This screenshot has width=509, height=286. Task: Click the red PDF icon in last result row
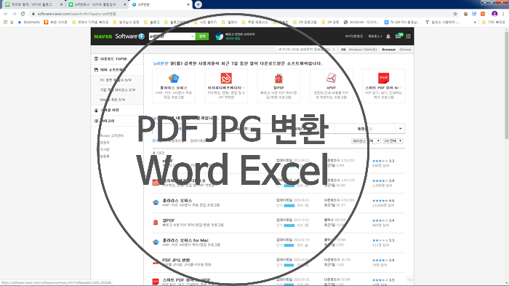pos(156,282)
